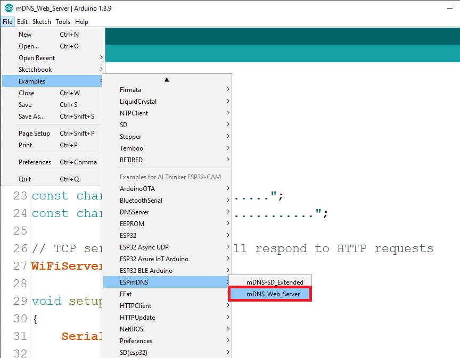Choose Save As... from the File menu
Screen dimensions: 460x358
(x=53, y=116)
